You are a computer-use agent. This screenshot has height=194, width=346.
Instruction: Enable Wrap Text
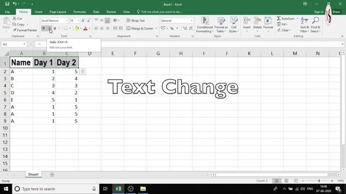click(x=136, y=20)
